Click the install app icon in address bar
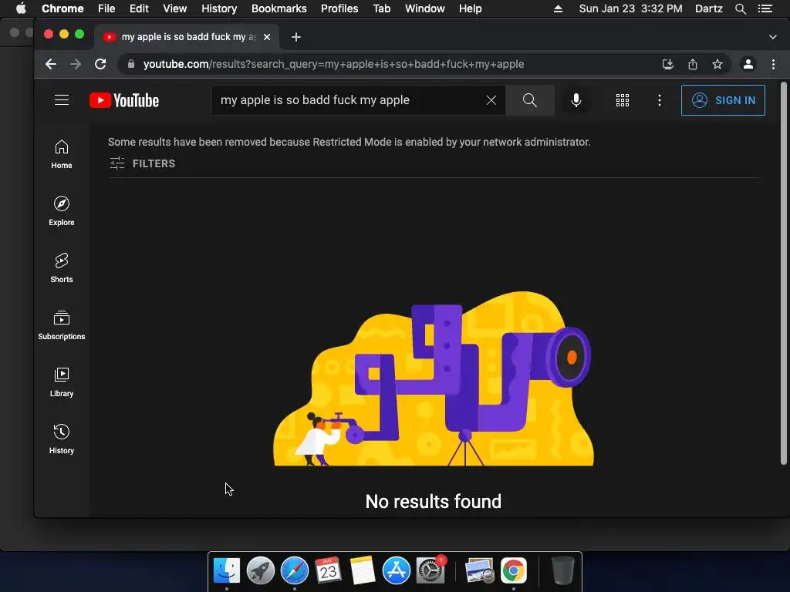 (x=667, y=64)
